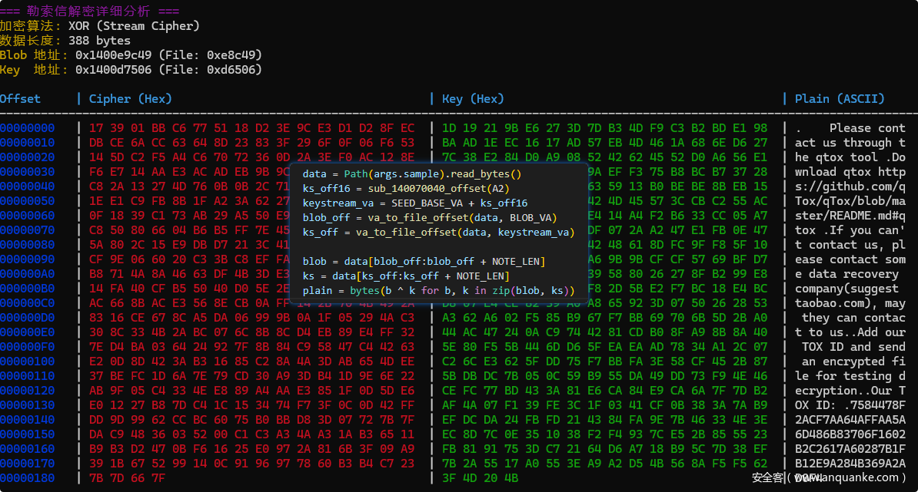Click the Cipher (Hex) column header
The image size is (918, 492).
pyautogui.click(x=131, y=99)
